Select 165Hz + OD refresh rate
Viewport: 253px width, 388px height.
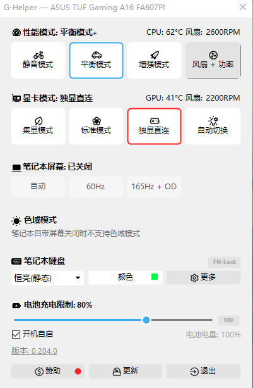pyautogui.click(x=154, y=187)
